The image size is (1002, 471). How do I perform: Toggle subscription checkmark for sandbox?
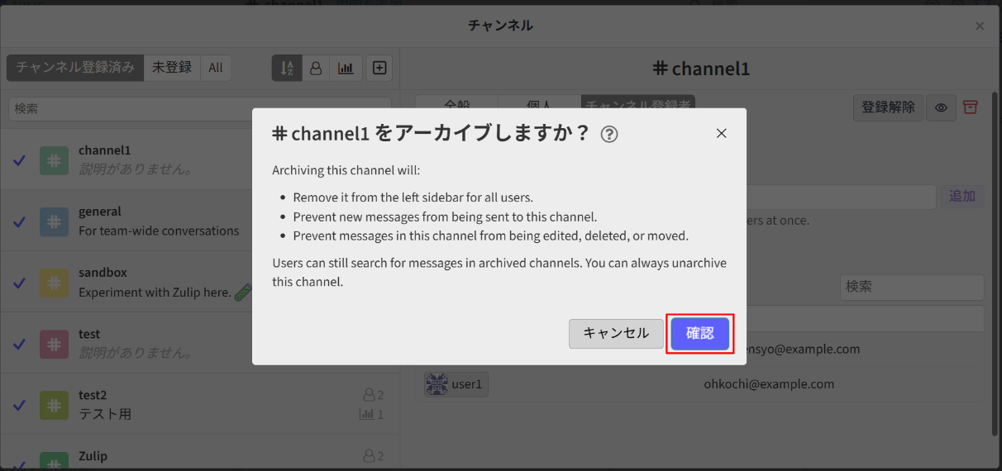click(20, 283)
